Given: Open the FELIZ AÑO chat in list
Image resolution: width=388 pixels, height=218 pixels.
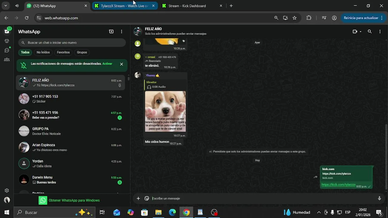Looking at the screenshot, I should coord(70,82).
